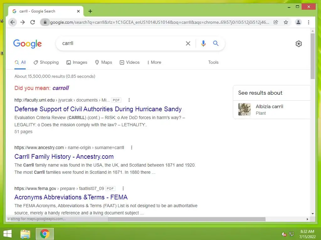This screenshot has height=240, width=321.
Task: Click scrollbar down arrow
Action: 313,214
